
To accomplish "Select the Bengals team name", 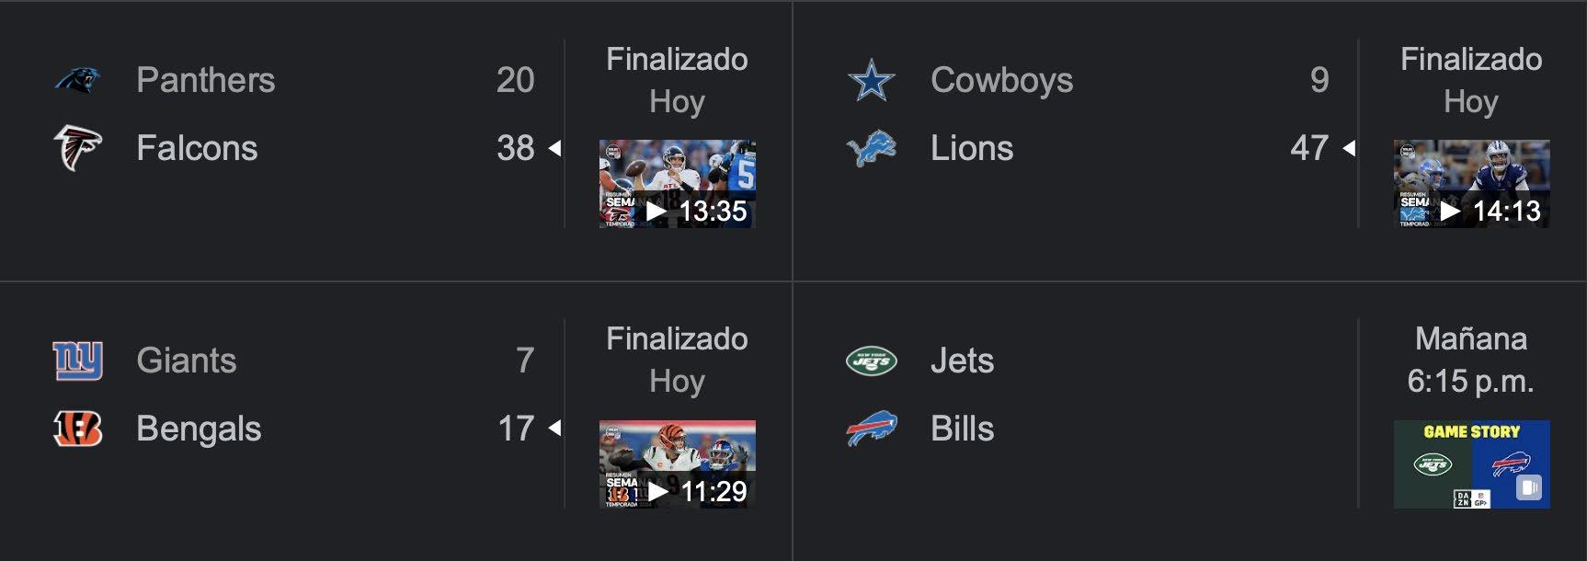I will (x=199, y=429).
